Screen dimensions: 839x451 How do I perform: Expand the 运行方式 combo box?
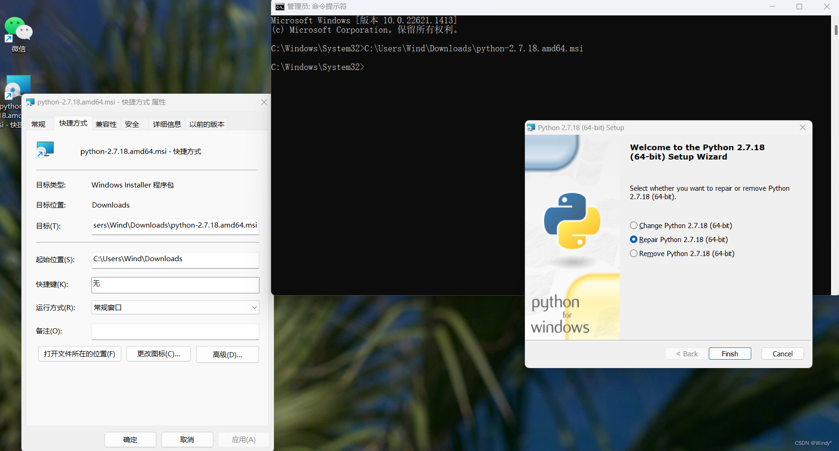[x=175, y=307]
